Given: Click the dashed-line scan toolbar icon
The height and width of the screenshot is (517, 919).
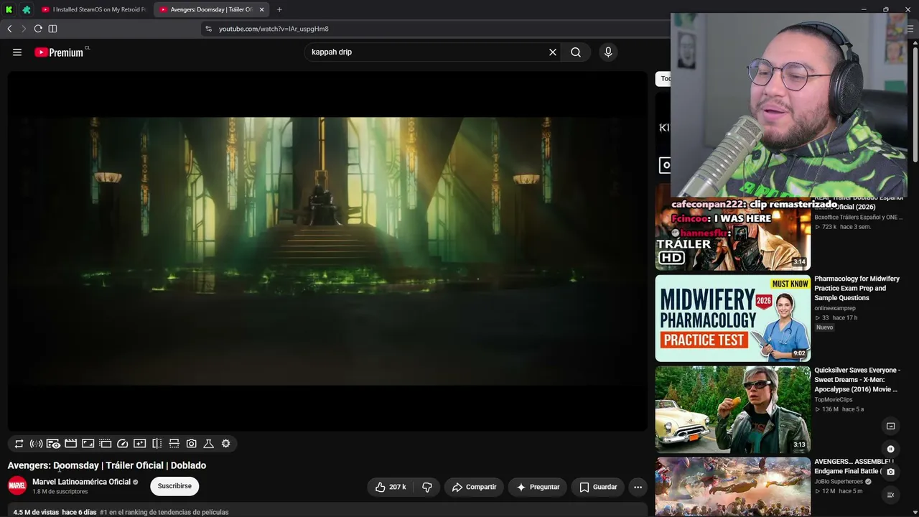Looking at the screenshot, I should pos(174,444).
